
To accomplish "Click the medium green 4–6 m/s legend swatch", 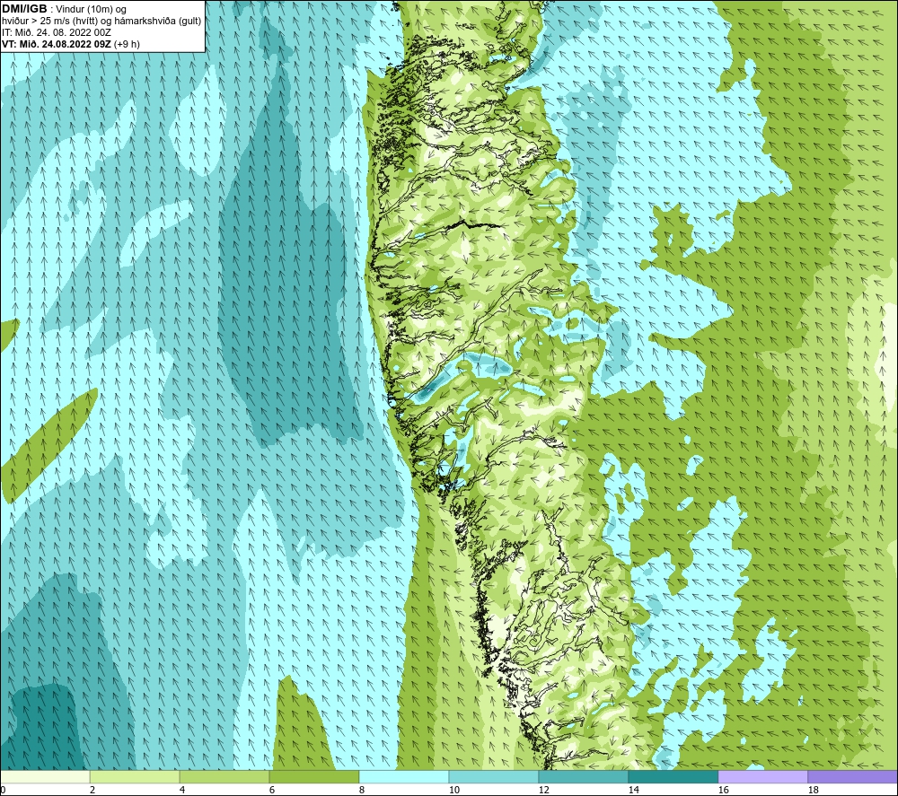I will coord(224,776).
